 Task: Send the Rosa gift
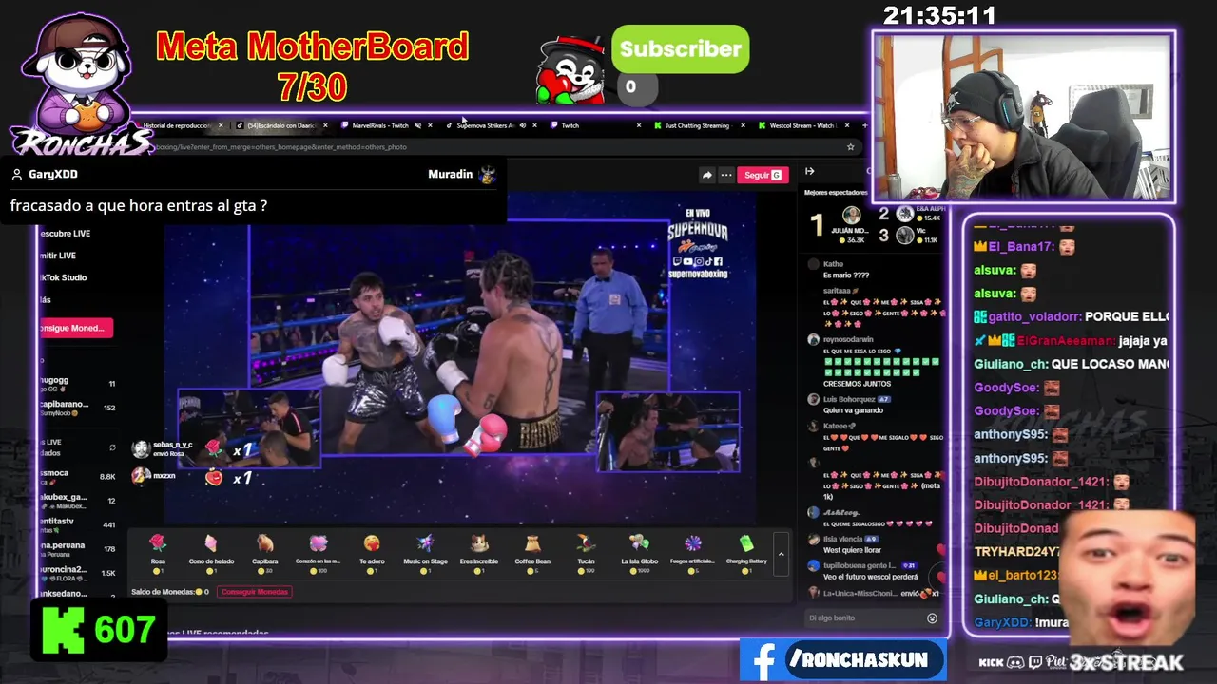coord(158,552)
